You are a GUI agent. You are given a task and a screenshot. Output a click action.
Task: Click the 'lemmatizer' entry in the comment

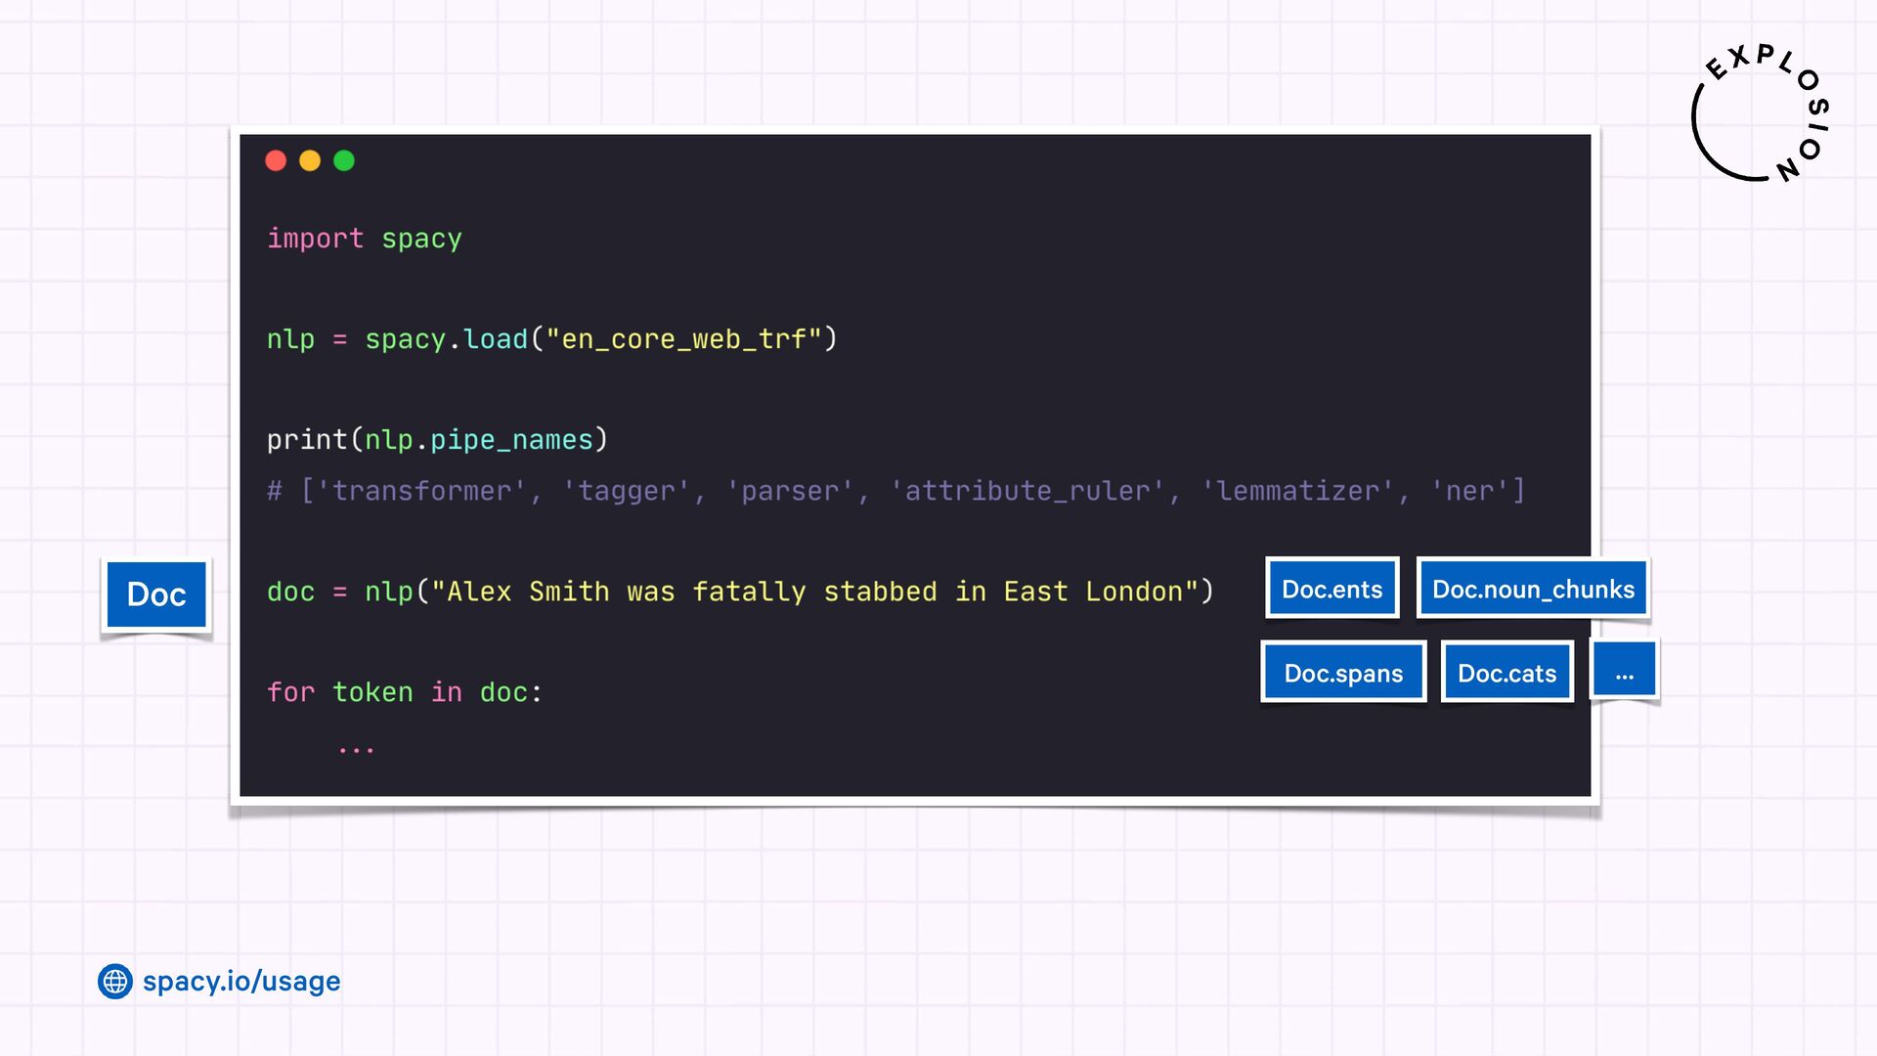point(1296,491)
